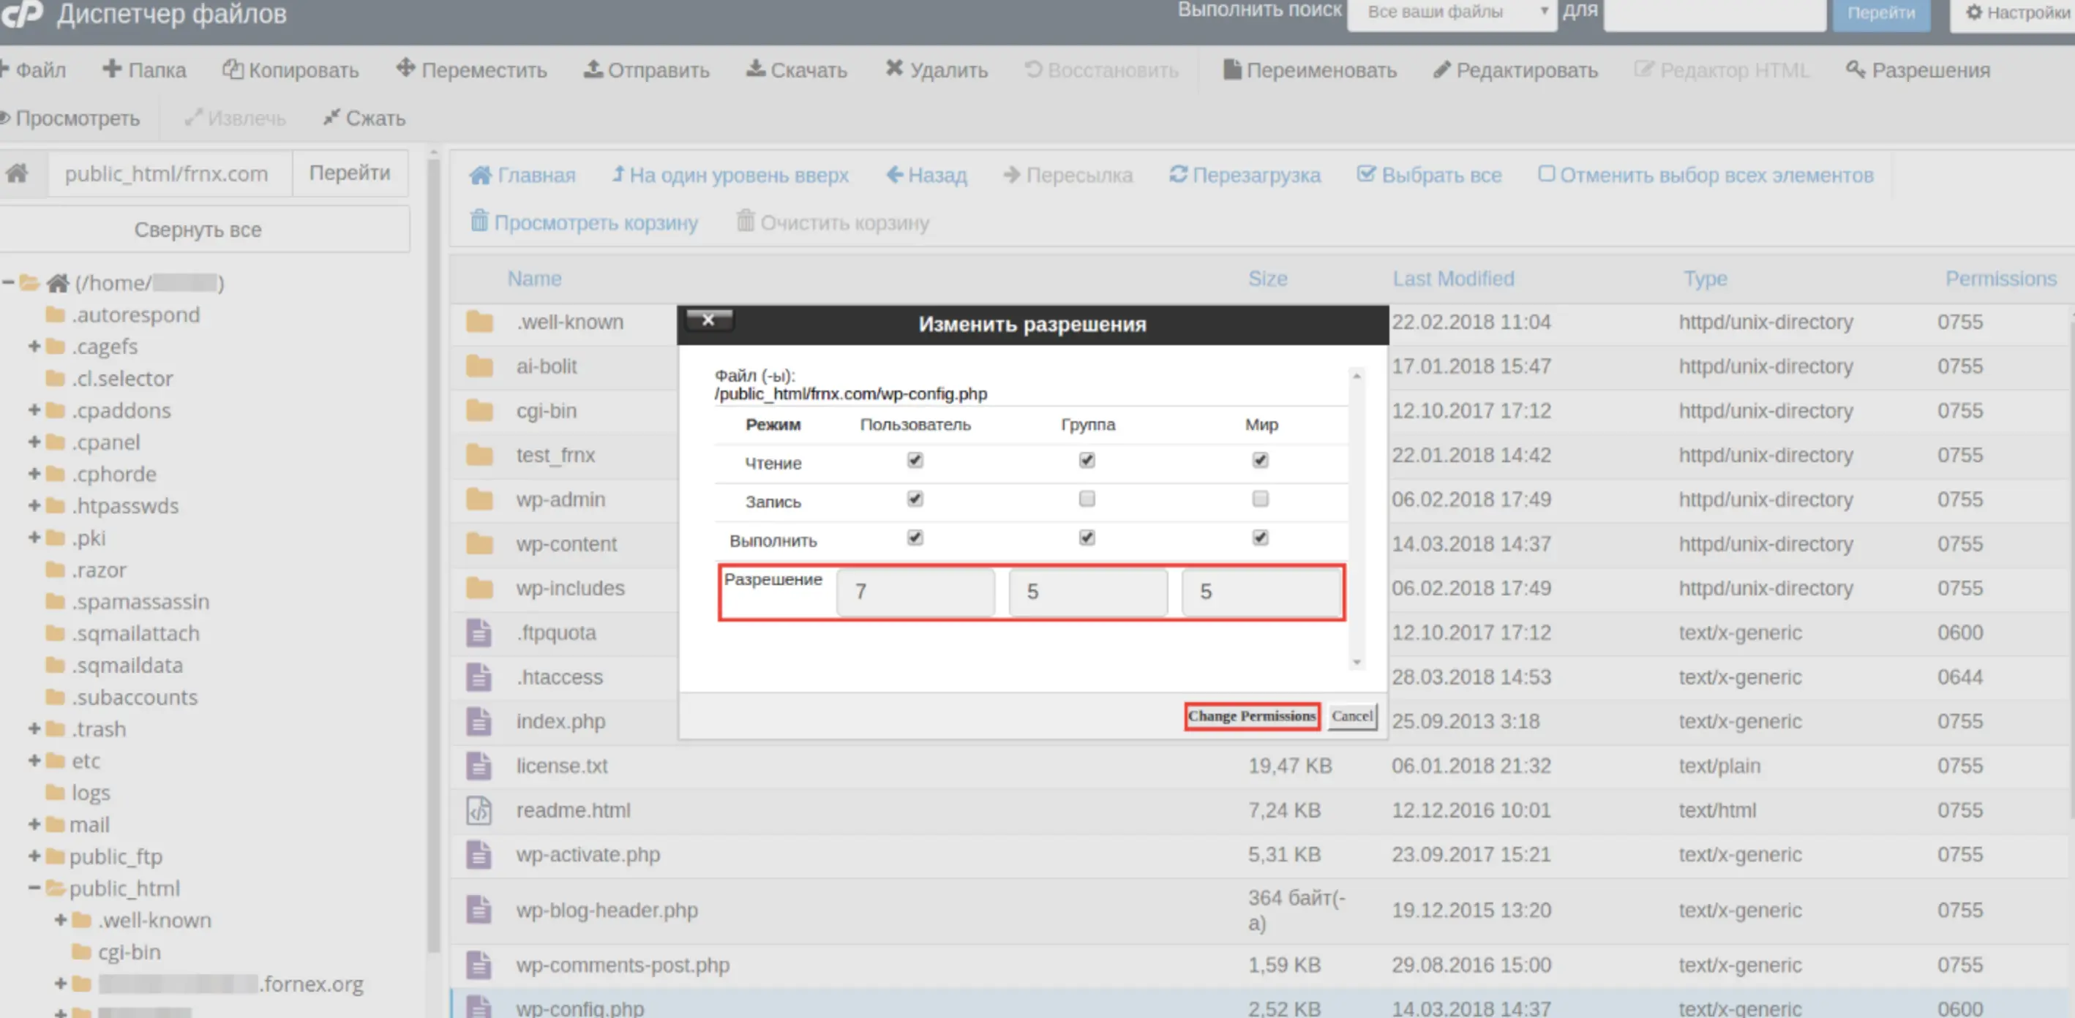The width and height of the screenshot is (2075, 1018).
Task: Click Отменить выбор всех элементов link
Action: click(1706, 175)
